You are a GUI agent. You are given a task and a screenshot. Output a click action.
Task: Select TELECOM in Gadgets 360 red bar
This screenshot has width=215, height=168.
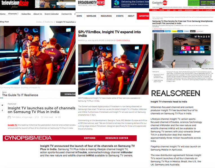point(162,10)
